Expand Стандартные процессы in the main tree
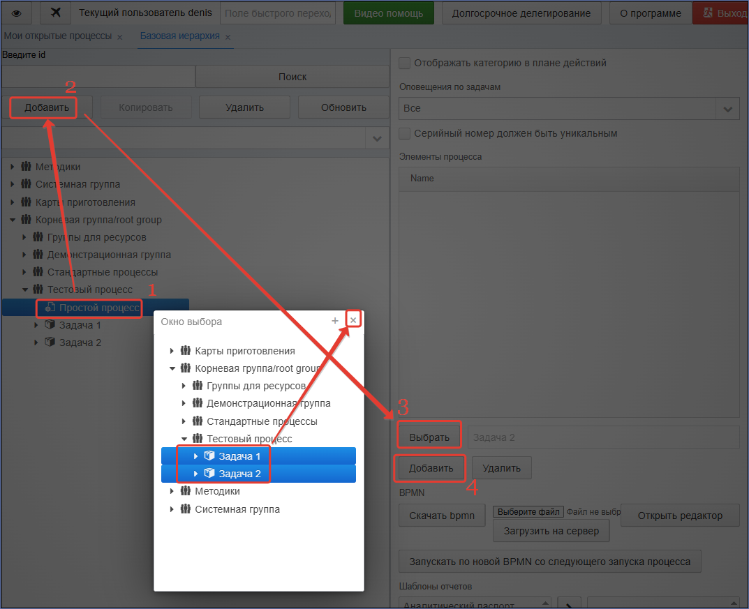 coord(24,272)
